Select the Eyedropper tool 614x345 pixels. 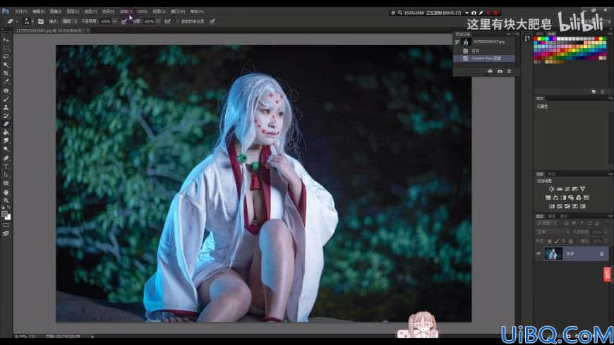coord(6,81)
